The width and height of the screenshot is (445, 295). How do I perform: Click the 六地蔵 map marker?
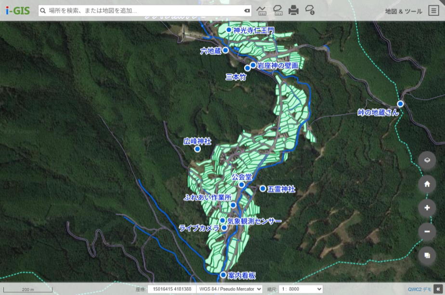tap(225, 50)
